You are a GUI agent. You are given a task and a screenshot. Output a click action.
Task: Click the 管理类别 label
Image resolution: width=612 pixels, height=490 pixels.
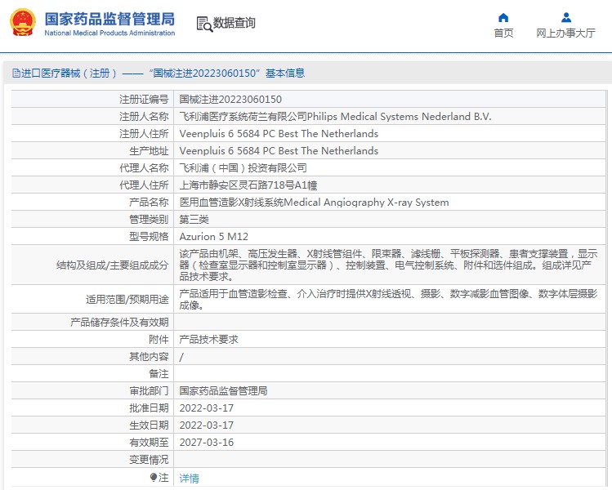point(149,220)
